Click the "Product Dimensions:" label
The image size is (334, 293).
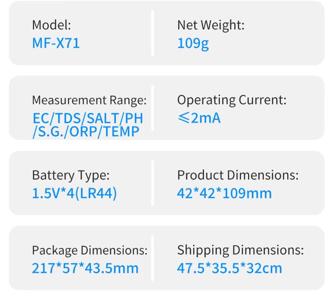click(238, 175)
